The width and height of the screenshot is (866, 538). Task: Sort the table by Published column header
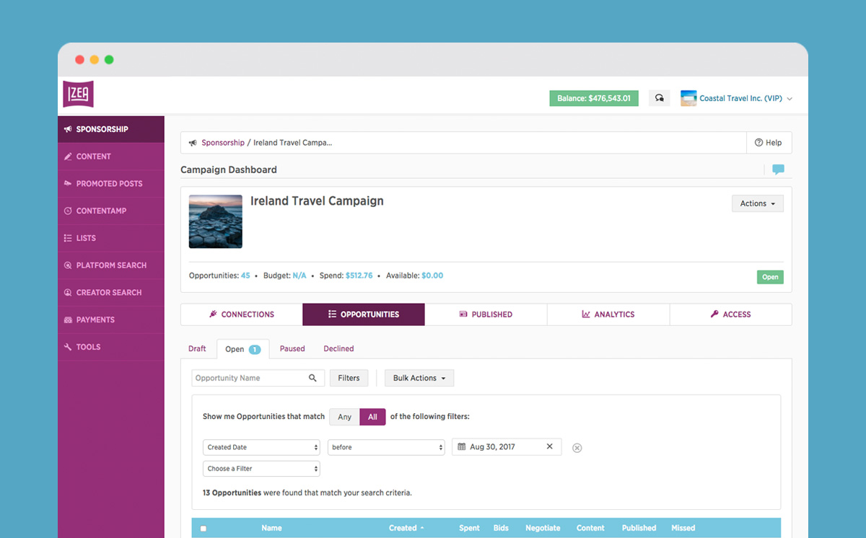point(639,528)
